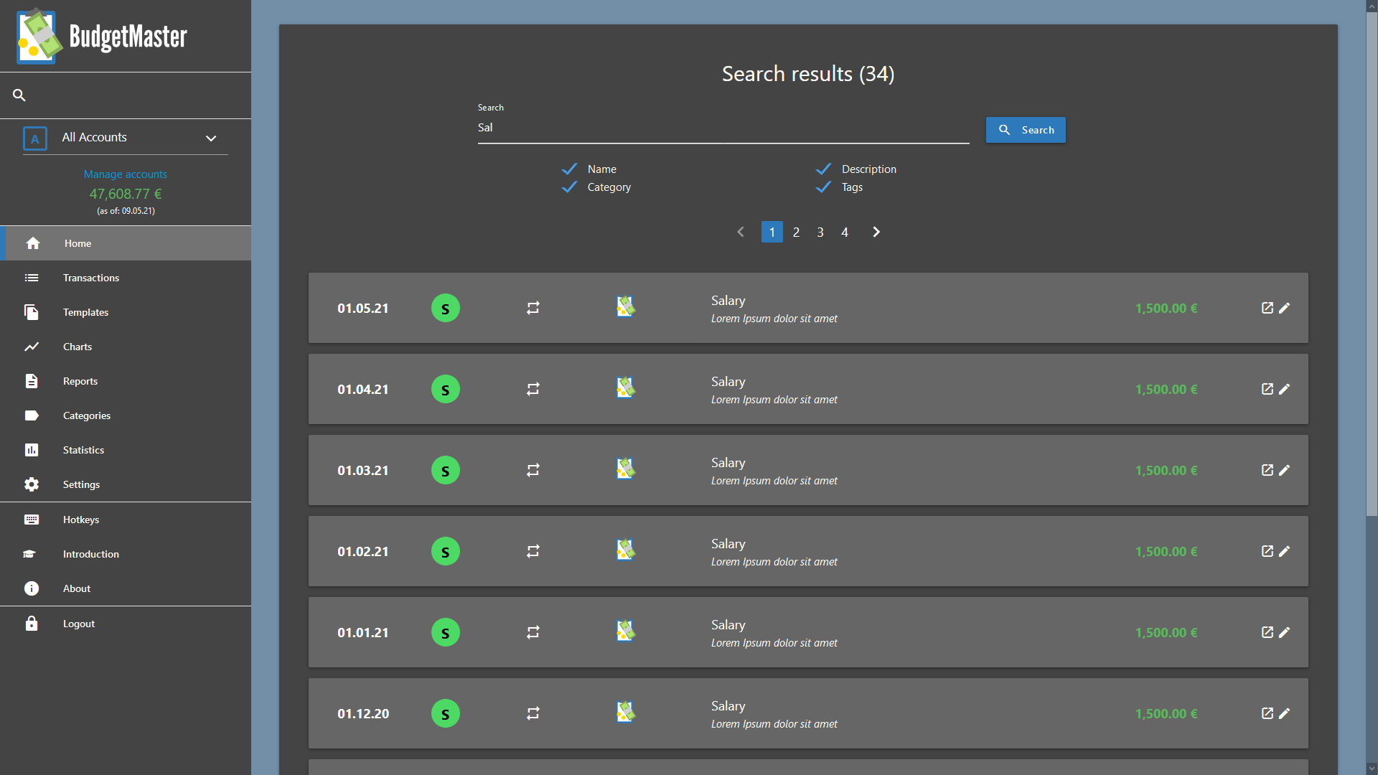Edit the 01.02.21 Salary transaction via pencil icon

pos(1285,551)
